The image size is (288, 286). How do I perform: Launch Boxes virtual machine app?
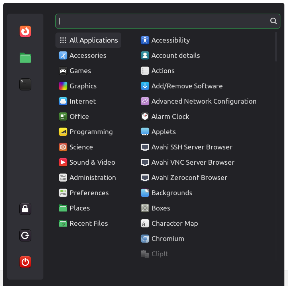(x=160, y=208)
